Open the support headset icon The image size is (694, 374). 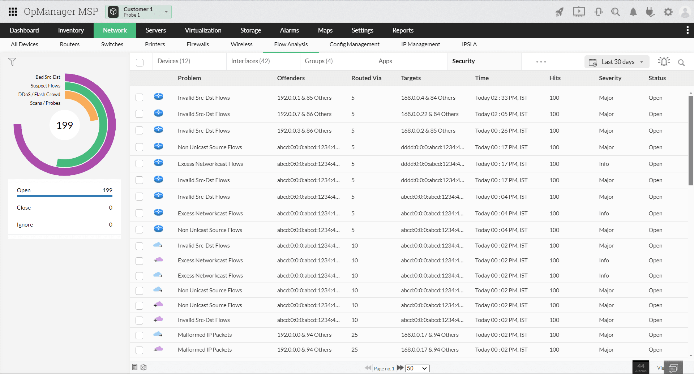[598, 12]
